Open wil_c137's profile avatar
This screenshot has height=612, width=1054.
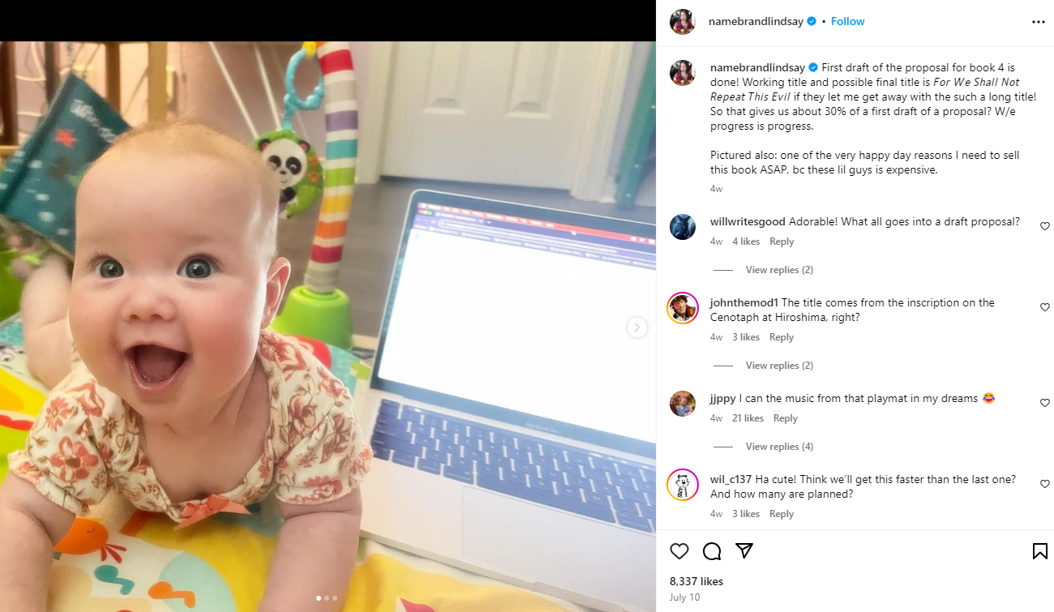point(683,485)
